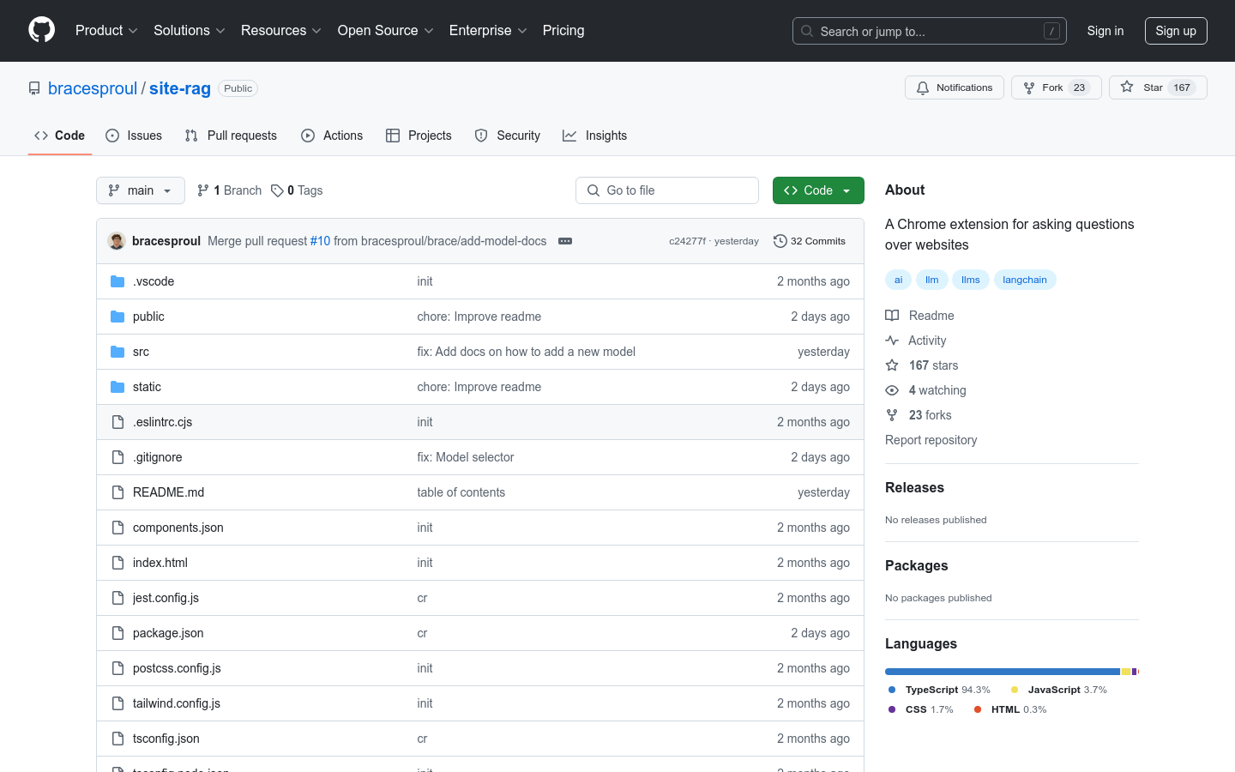This screenshot has width=1235, height=772.
Task: Click the static folder icon
Action: point(117,387)
